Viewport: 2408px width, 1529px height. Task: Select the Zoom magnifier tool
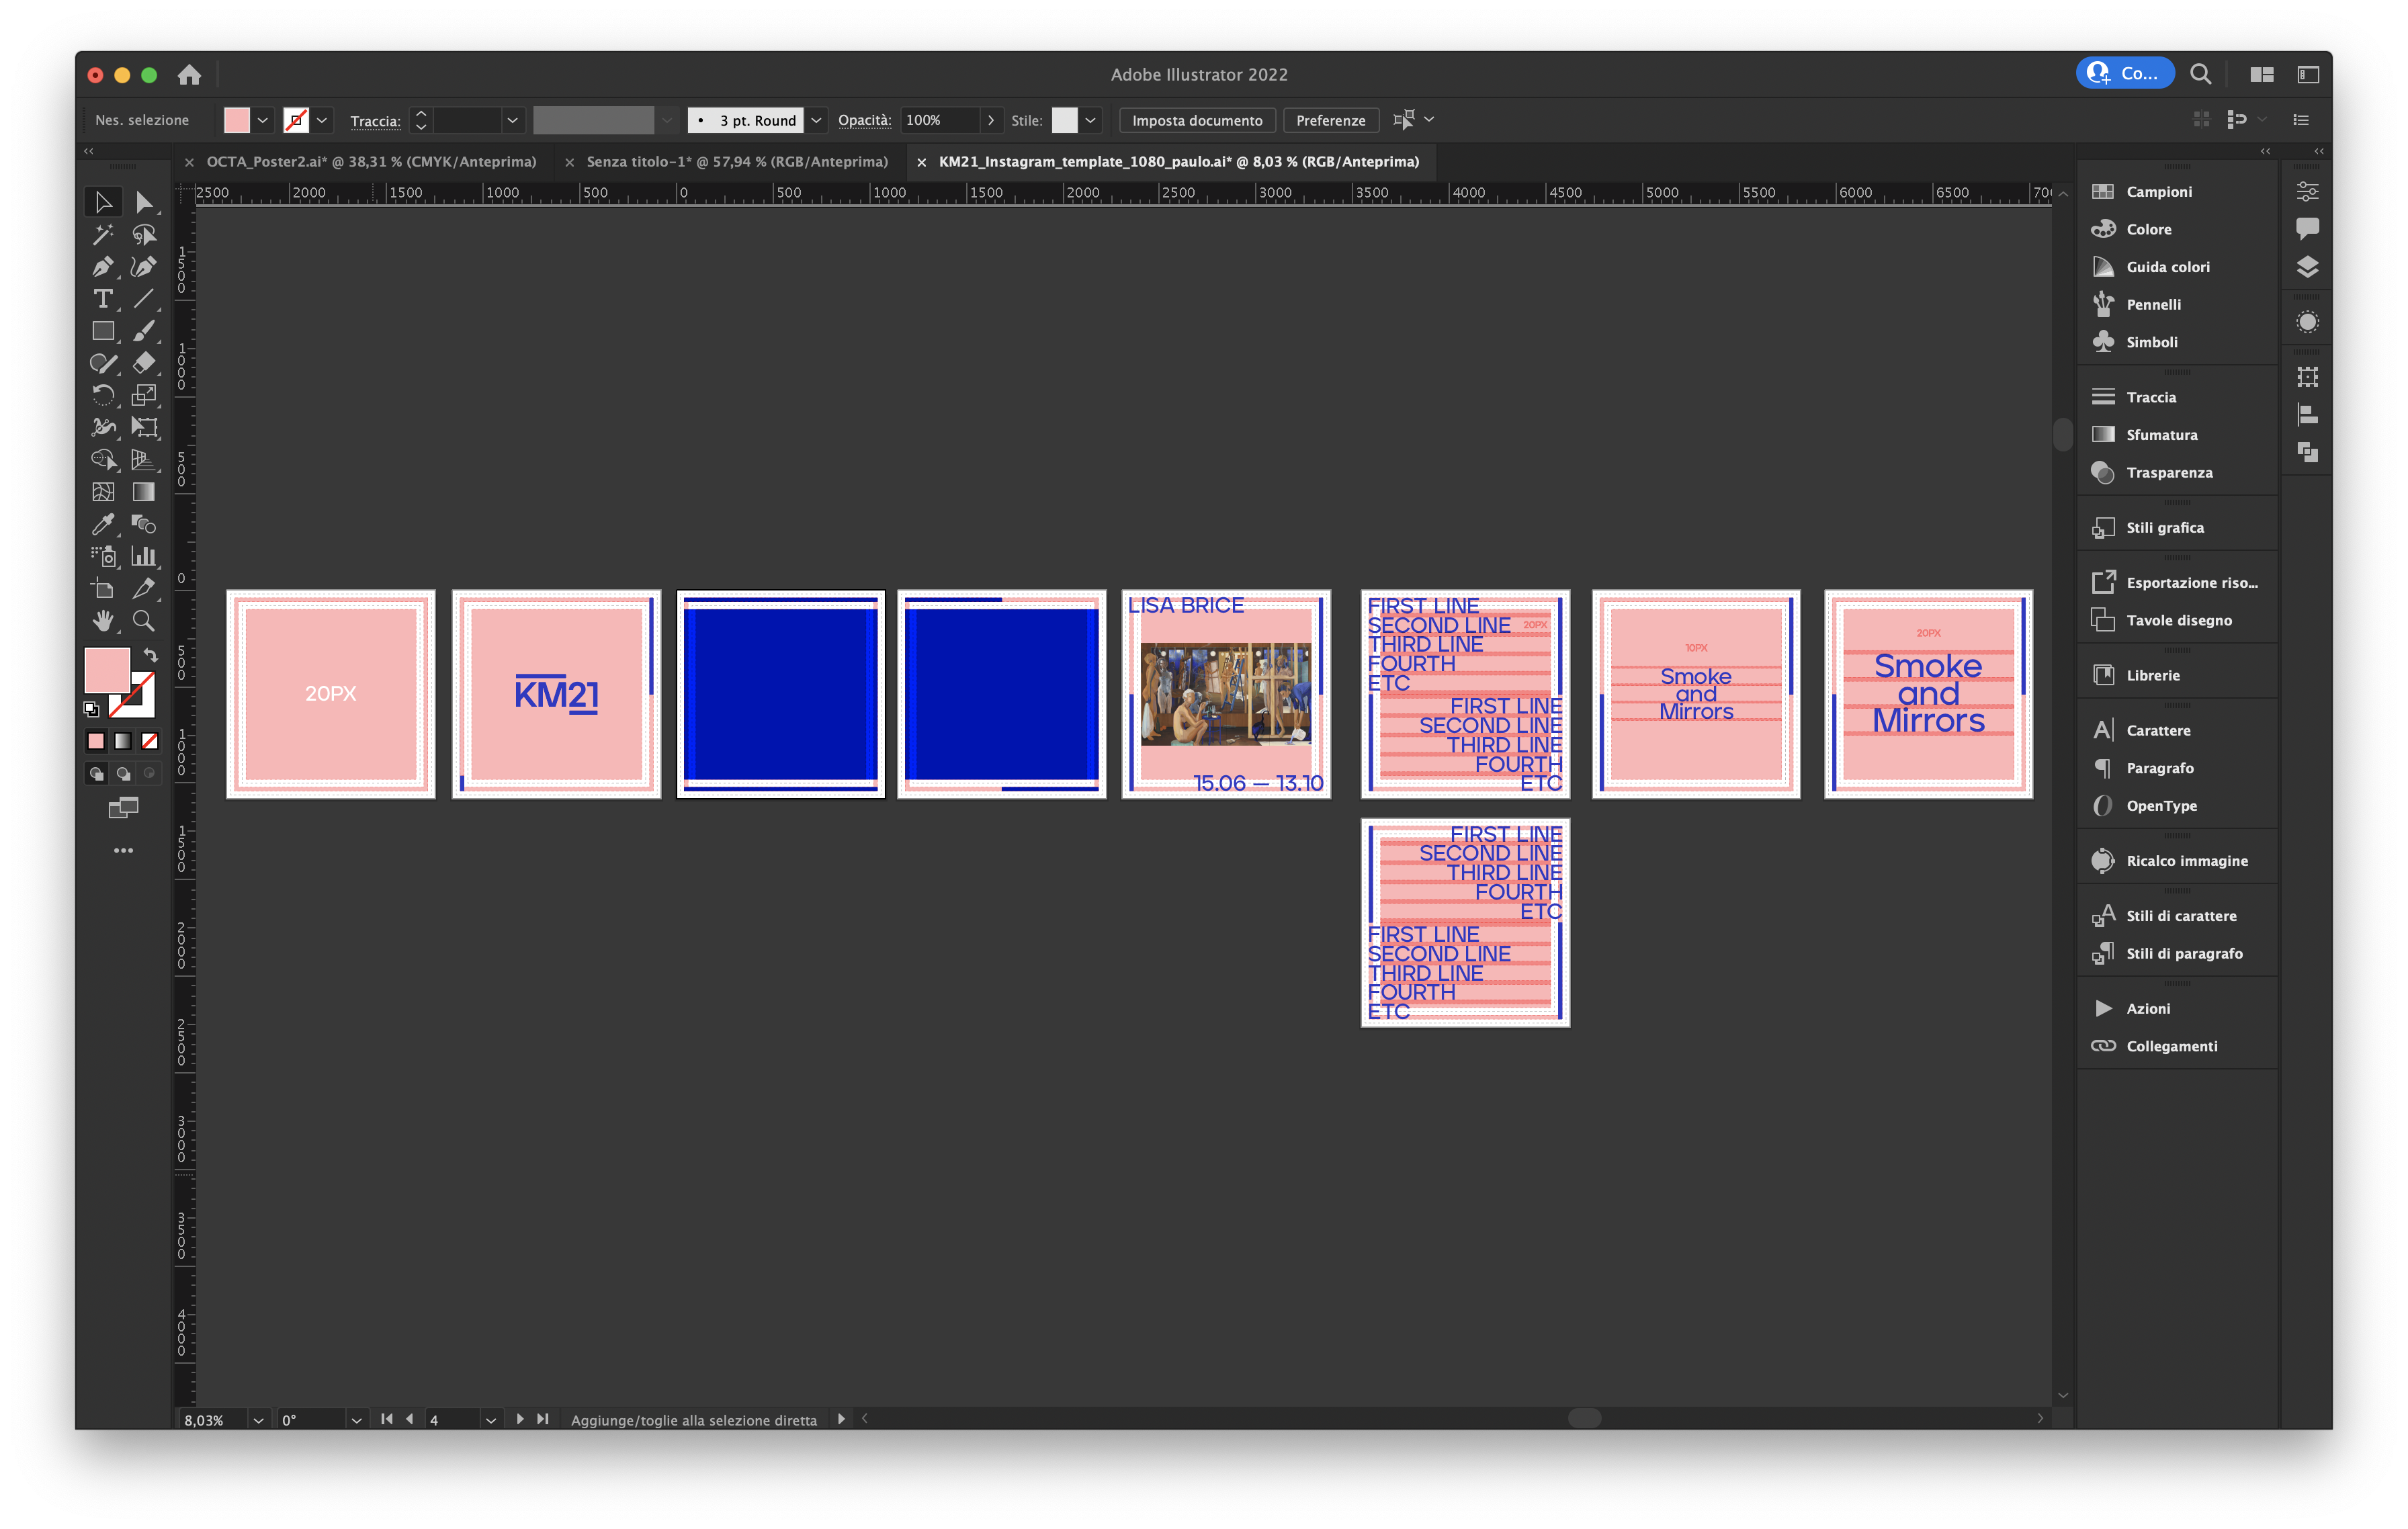[144, 621]
